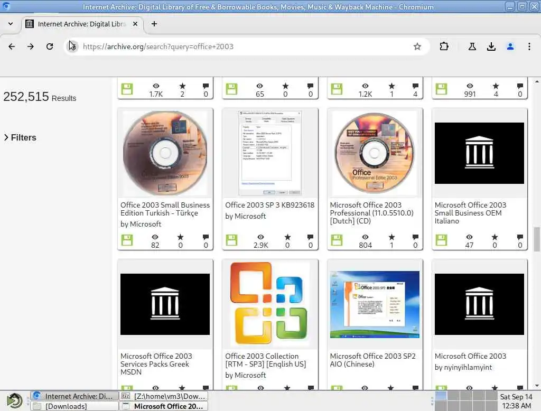
Task: Open a new tab with plus button
Action: [154, 24]
